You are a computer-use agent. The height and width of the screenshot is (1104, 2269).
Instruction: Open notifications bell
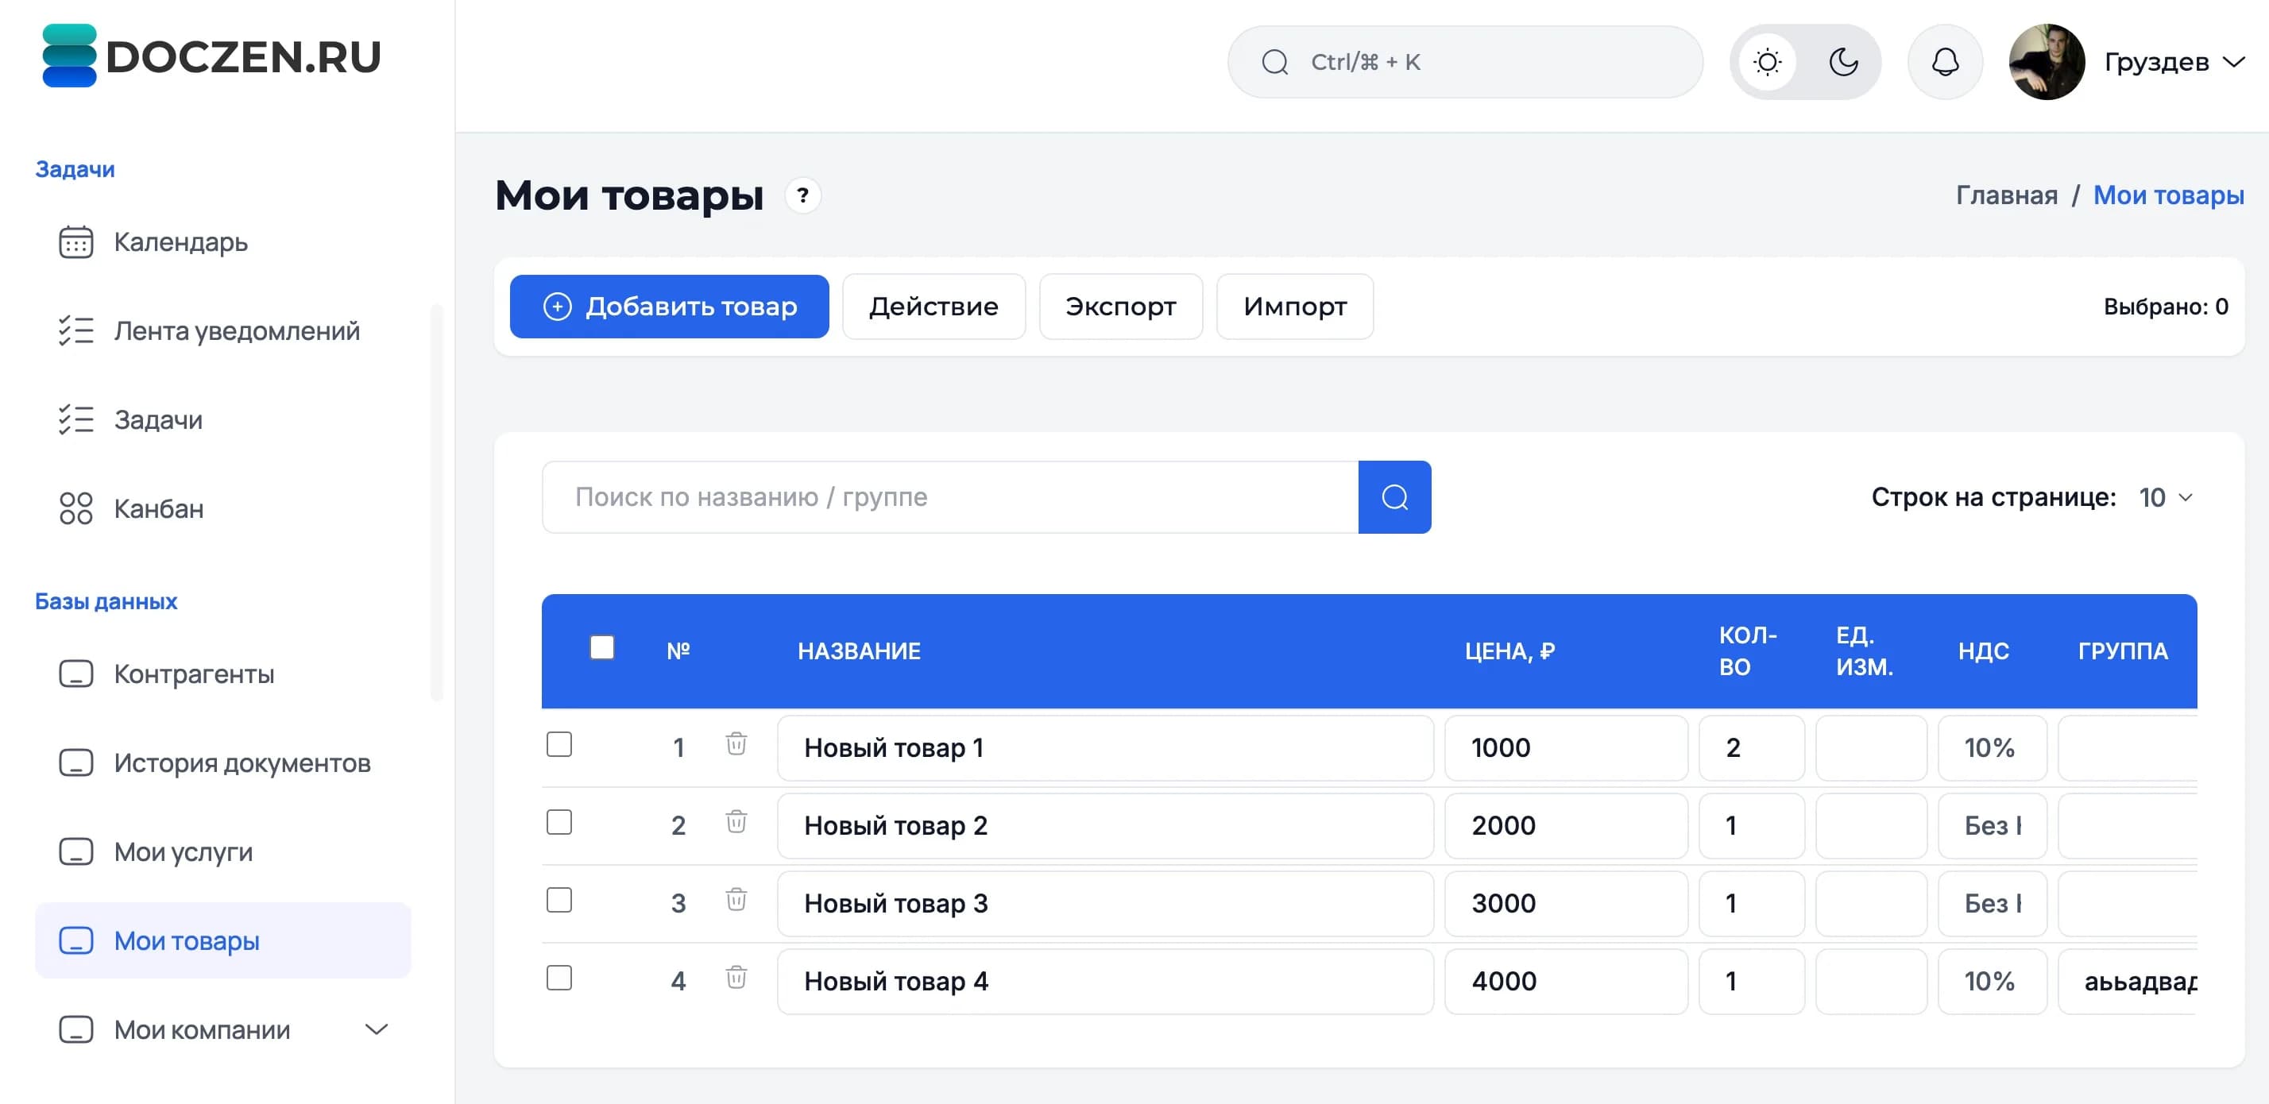click(1945, 63)
